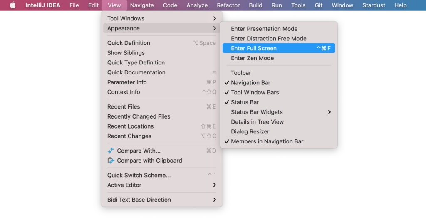426x220 pixels.
Task: Open Recently Changed Files
Action: [162, 116]
